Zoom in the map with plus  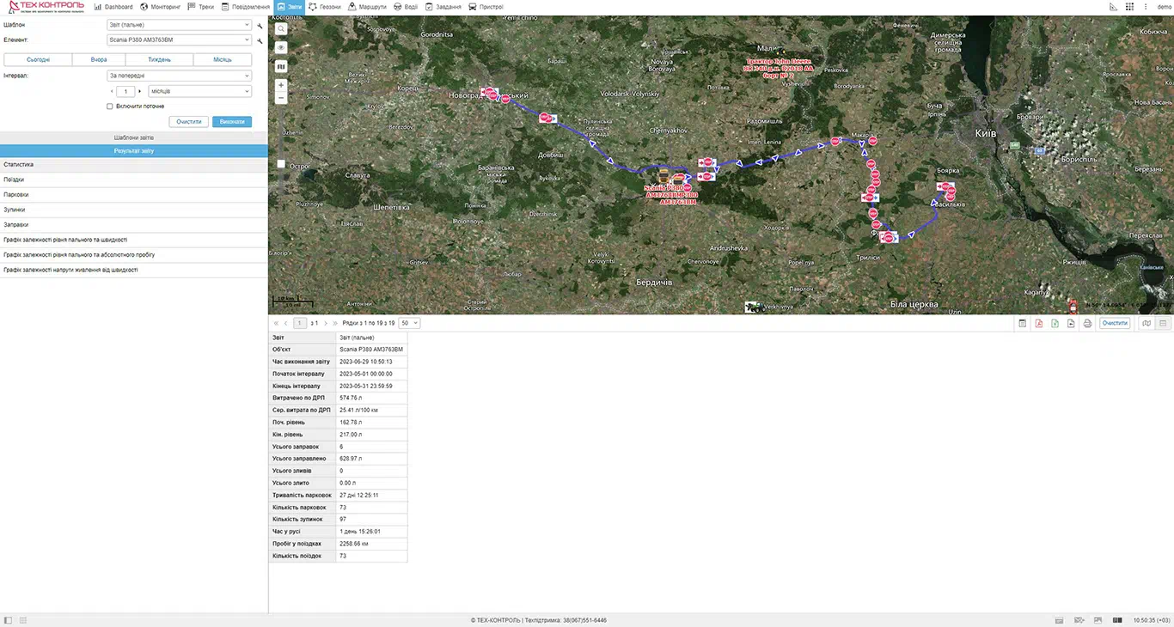[281, 85]
